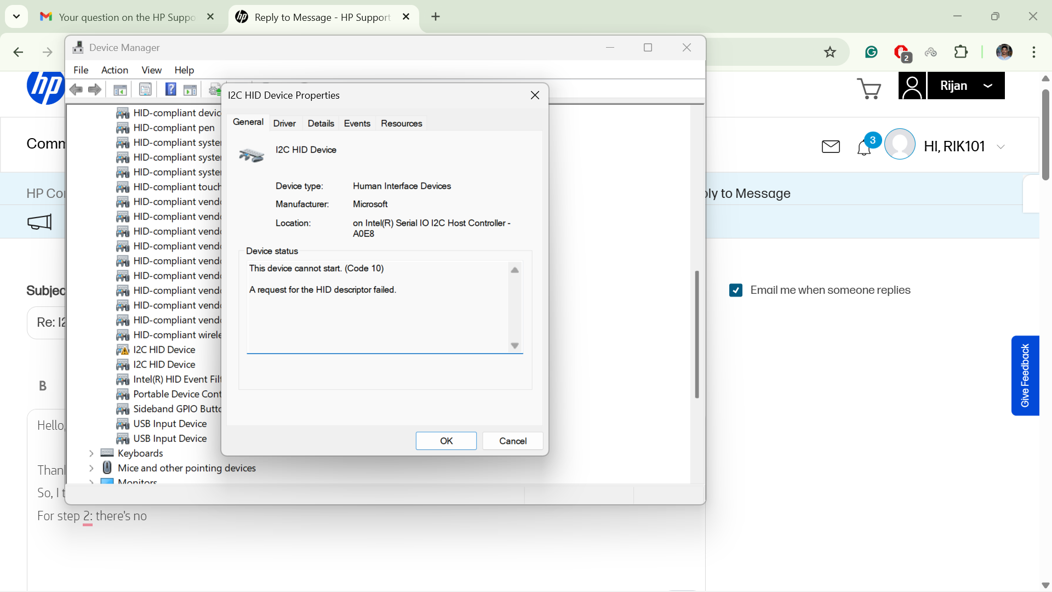
Task: Open the HP shopping cart icon
Action: [x=868, y=89]
